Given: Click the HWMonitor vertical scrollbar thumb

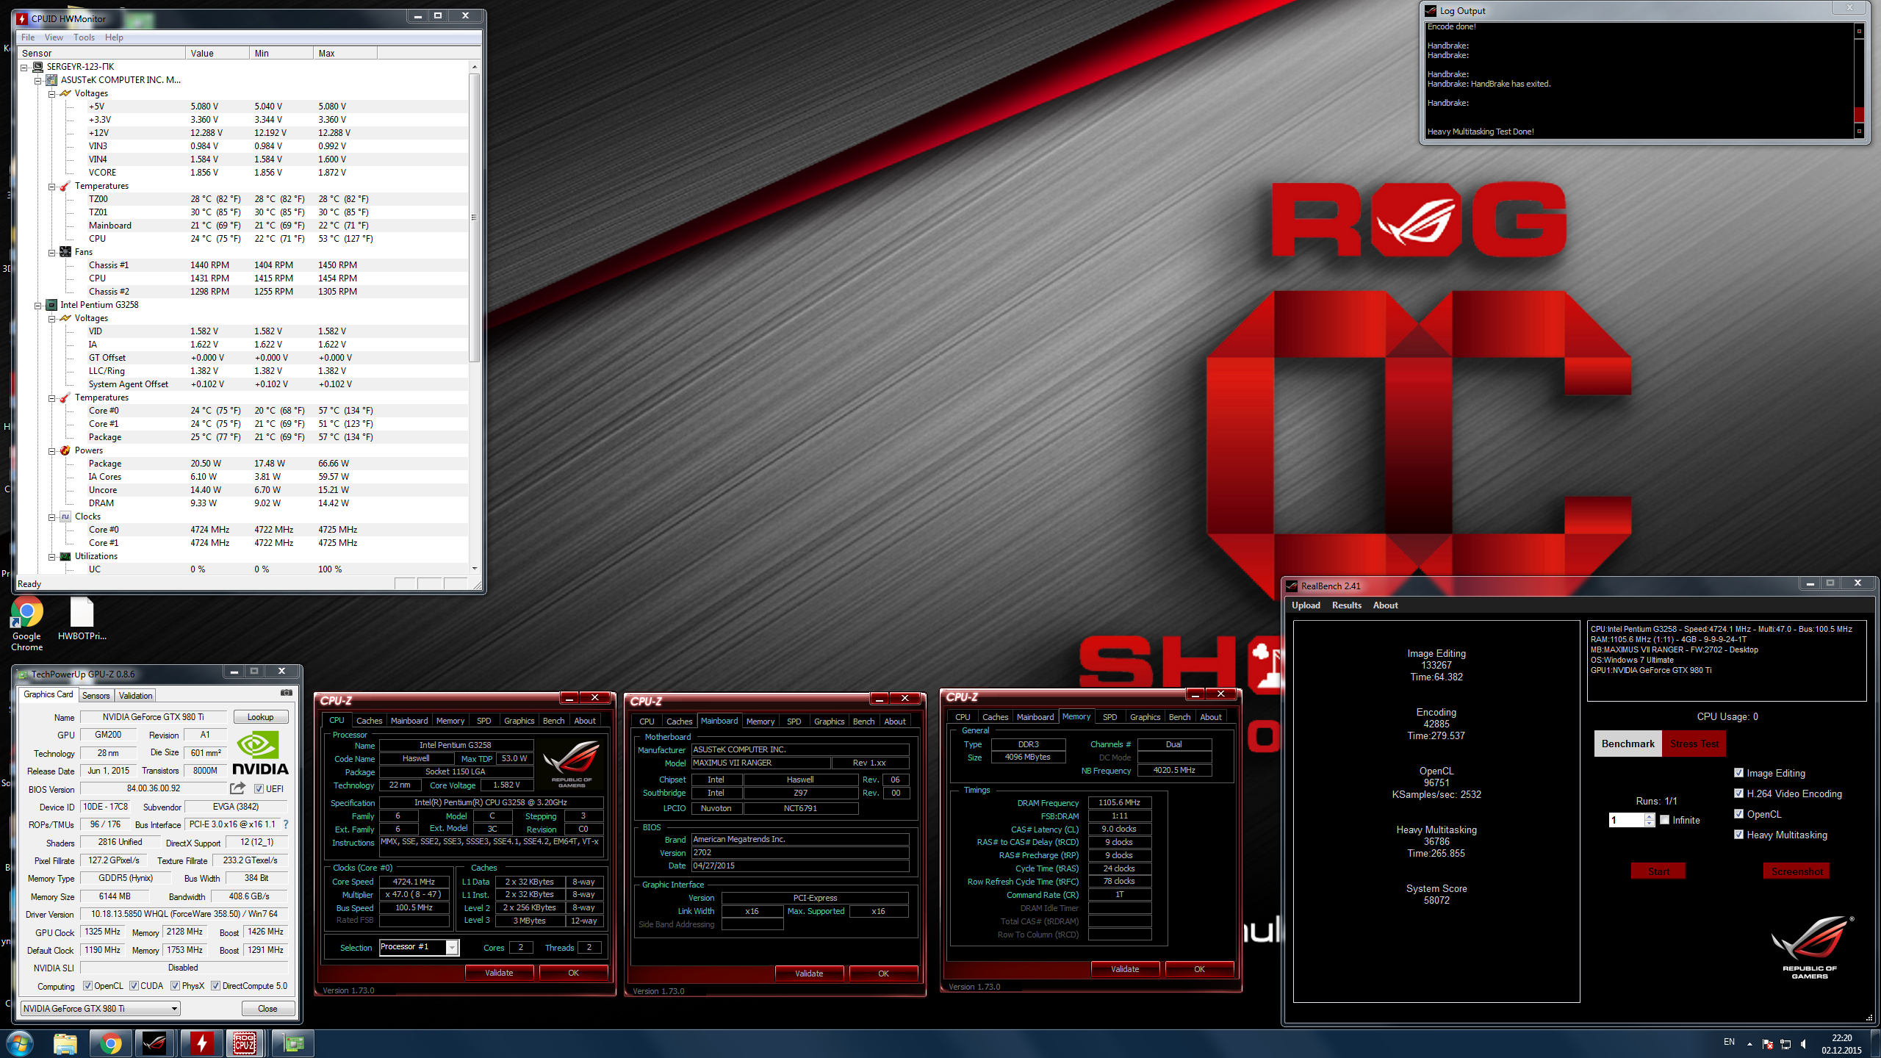Looking at the screenshot, I should [474, 217].
